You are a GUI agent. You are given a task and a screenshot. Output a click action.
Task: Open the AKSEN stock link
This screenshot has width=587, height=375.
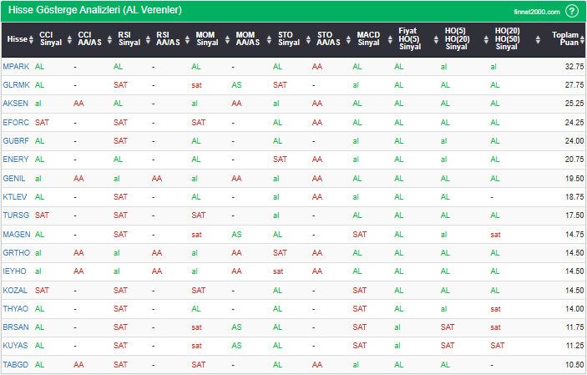click(x=15, y=104)
